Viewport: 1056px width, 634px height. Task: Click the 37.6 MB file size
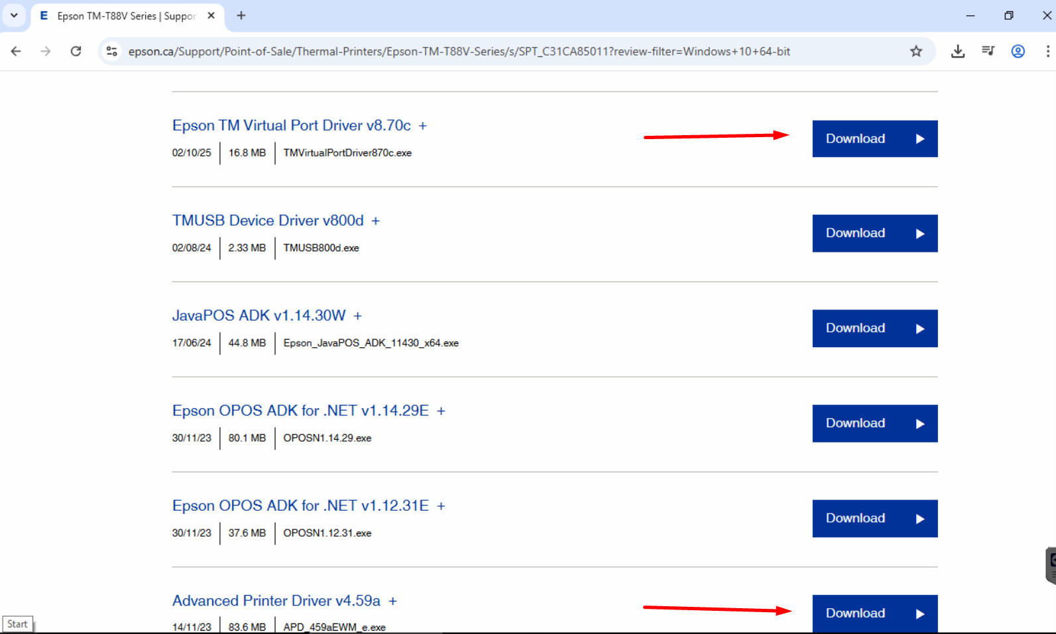[247, 533]
